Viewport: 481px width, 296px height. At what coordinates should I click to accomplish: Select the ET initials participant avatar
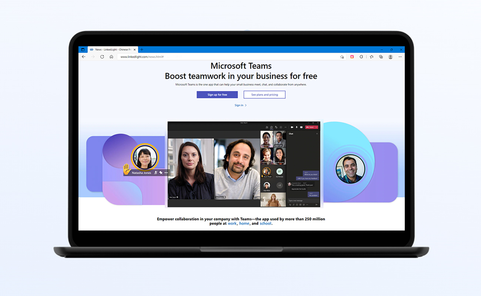280,171
